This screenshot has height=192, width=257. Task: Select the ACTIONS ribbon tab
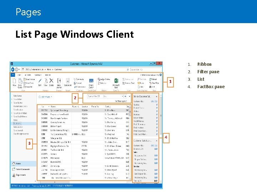tap(28, 75)
